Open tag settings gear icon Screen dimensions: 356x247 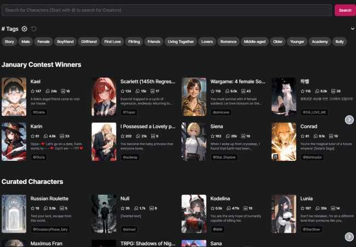(25, 29)
